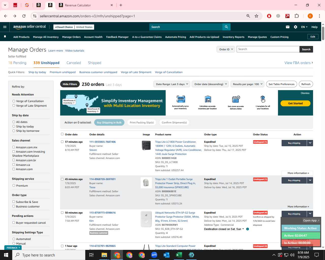The image size is (325, 260).
Task: Open the Date Range: Last 3 days dropdown
Action: coord(172,84)
